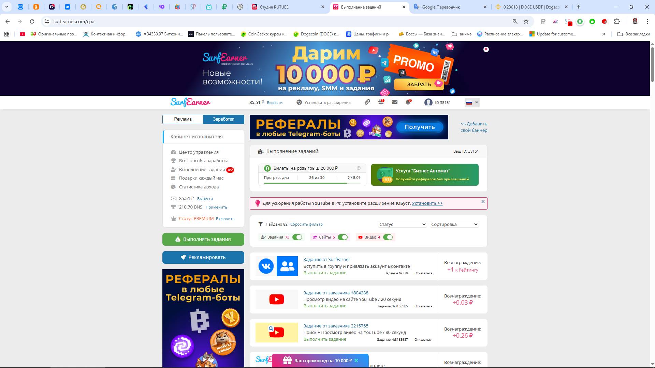
Task: Click the user avatar icon near ID 38151
Action: 428,103
